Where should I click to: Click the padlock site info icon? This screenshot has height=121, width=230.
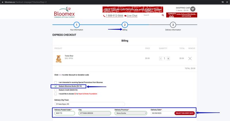[3, 2]
